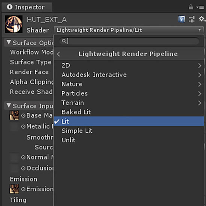
Task: Open the material settings gear icon
Action: click(x=202, y=19)
